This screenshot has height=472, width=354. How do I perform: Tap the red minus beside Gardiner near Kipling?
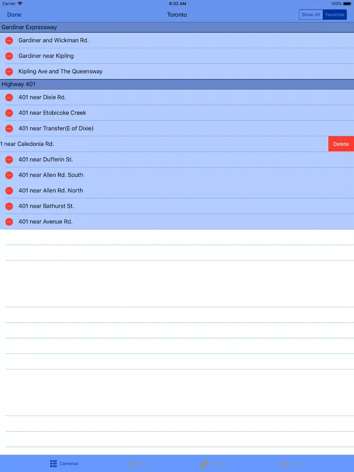(x=9, y=56)
